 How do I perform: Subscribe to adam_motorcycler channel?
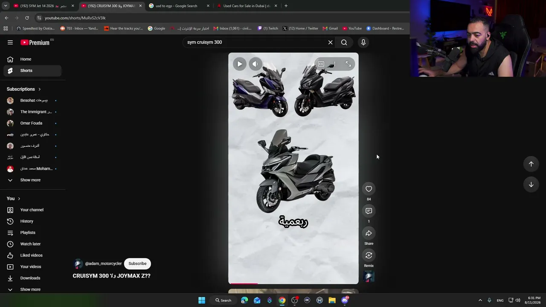pyautogui.click(x=137, y=264)
